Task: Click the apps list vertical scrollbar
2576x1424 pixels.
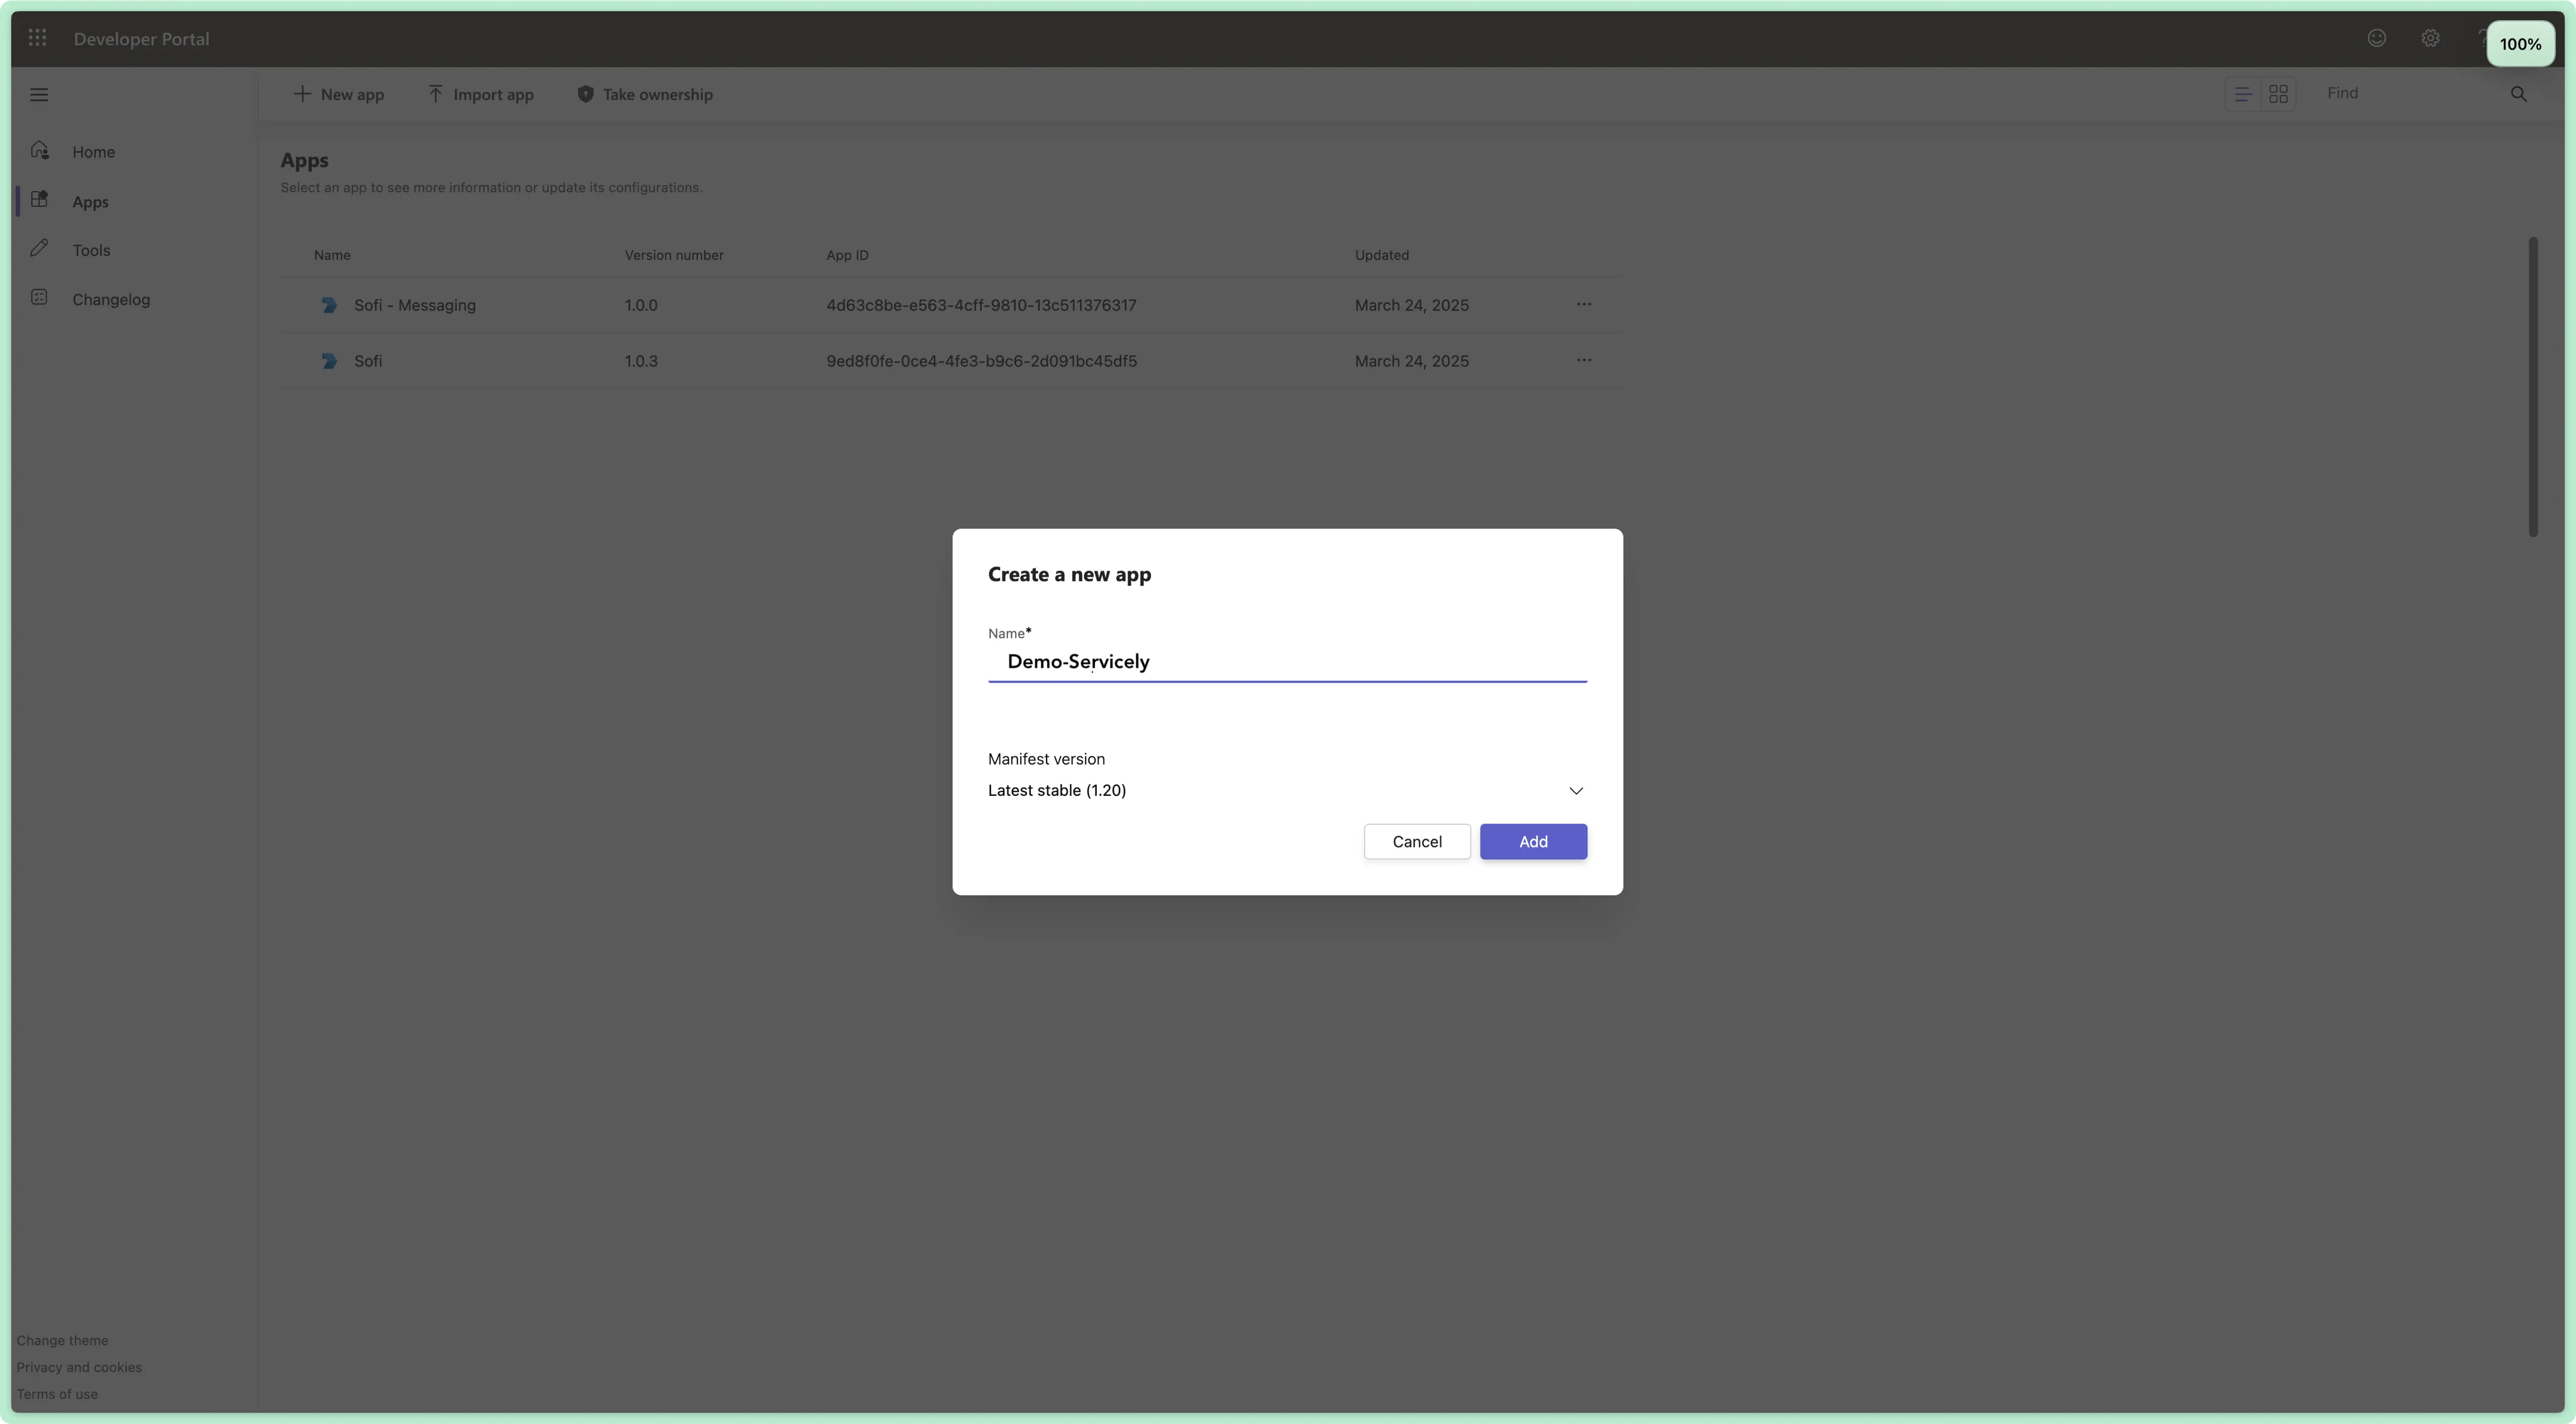Action: (x=2533, y=386)
